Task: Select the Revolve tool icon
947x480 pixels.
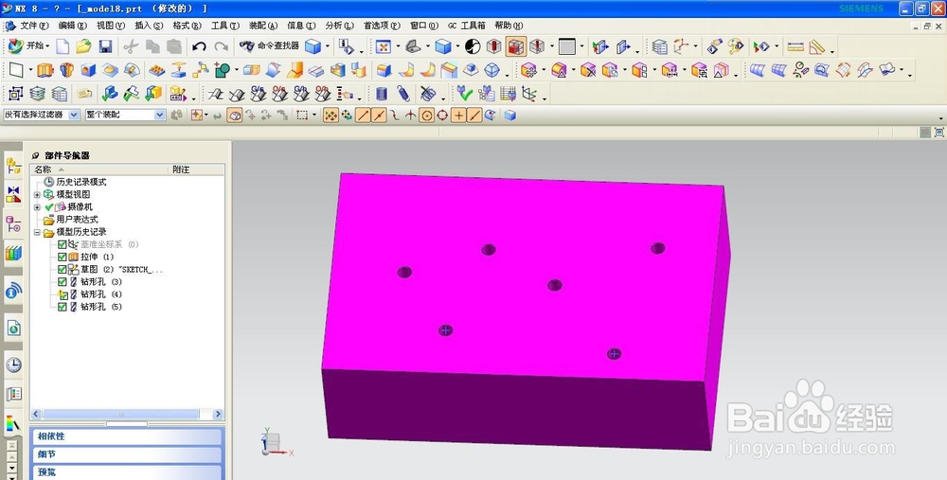Action: pos(67,71)
